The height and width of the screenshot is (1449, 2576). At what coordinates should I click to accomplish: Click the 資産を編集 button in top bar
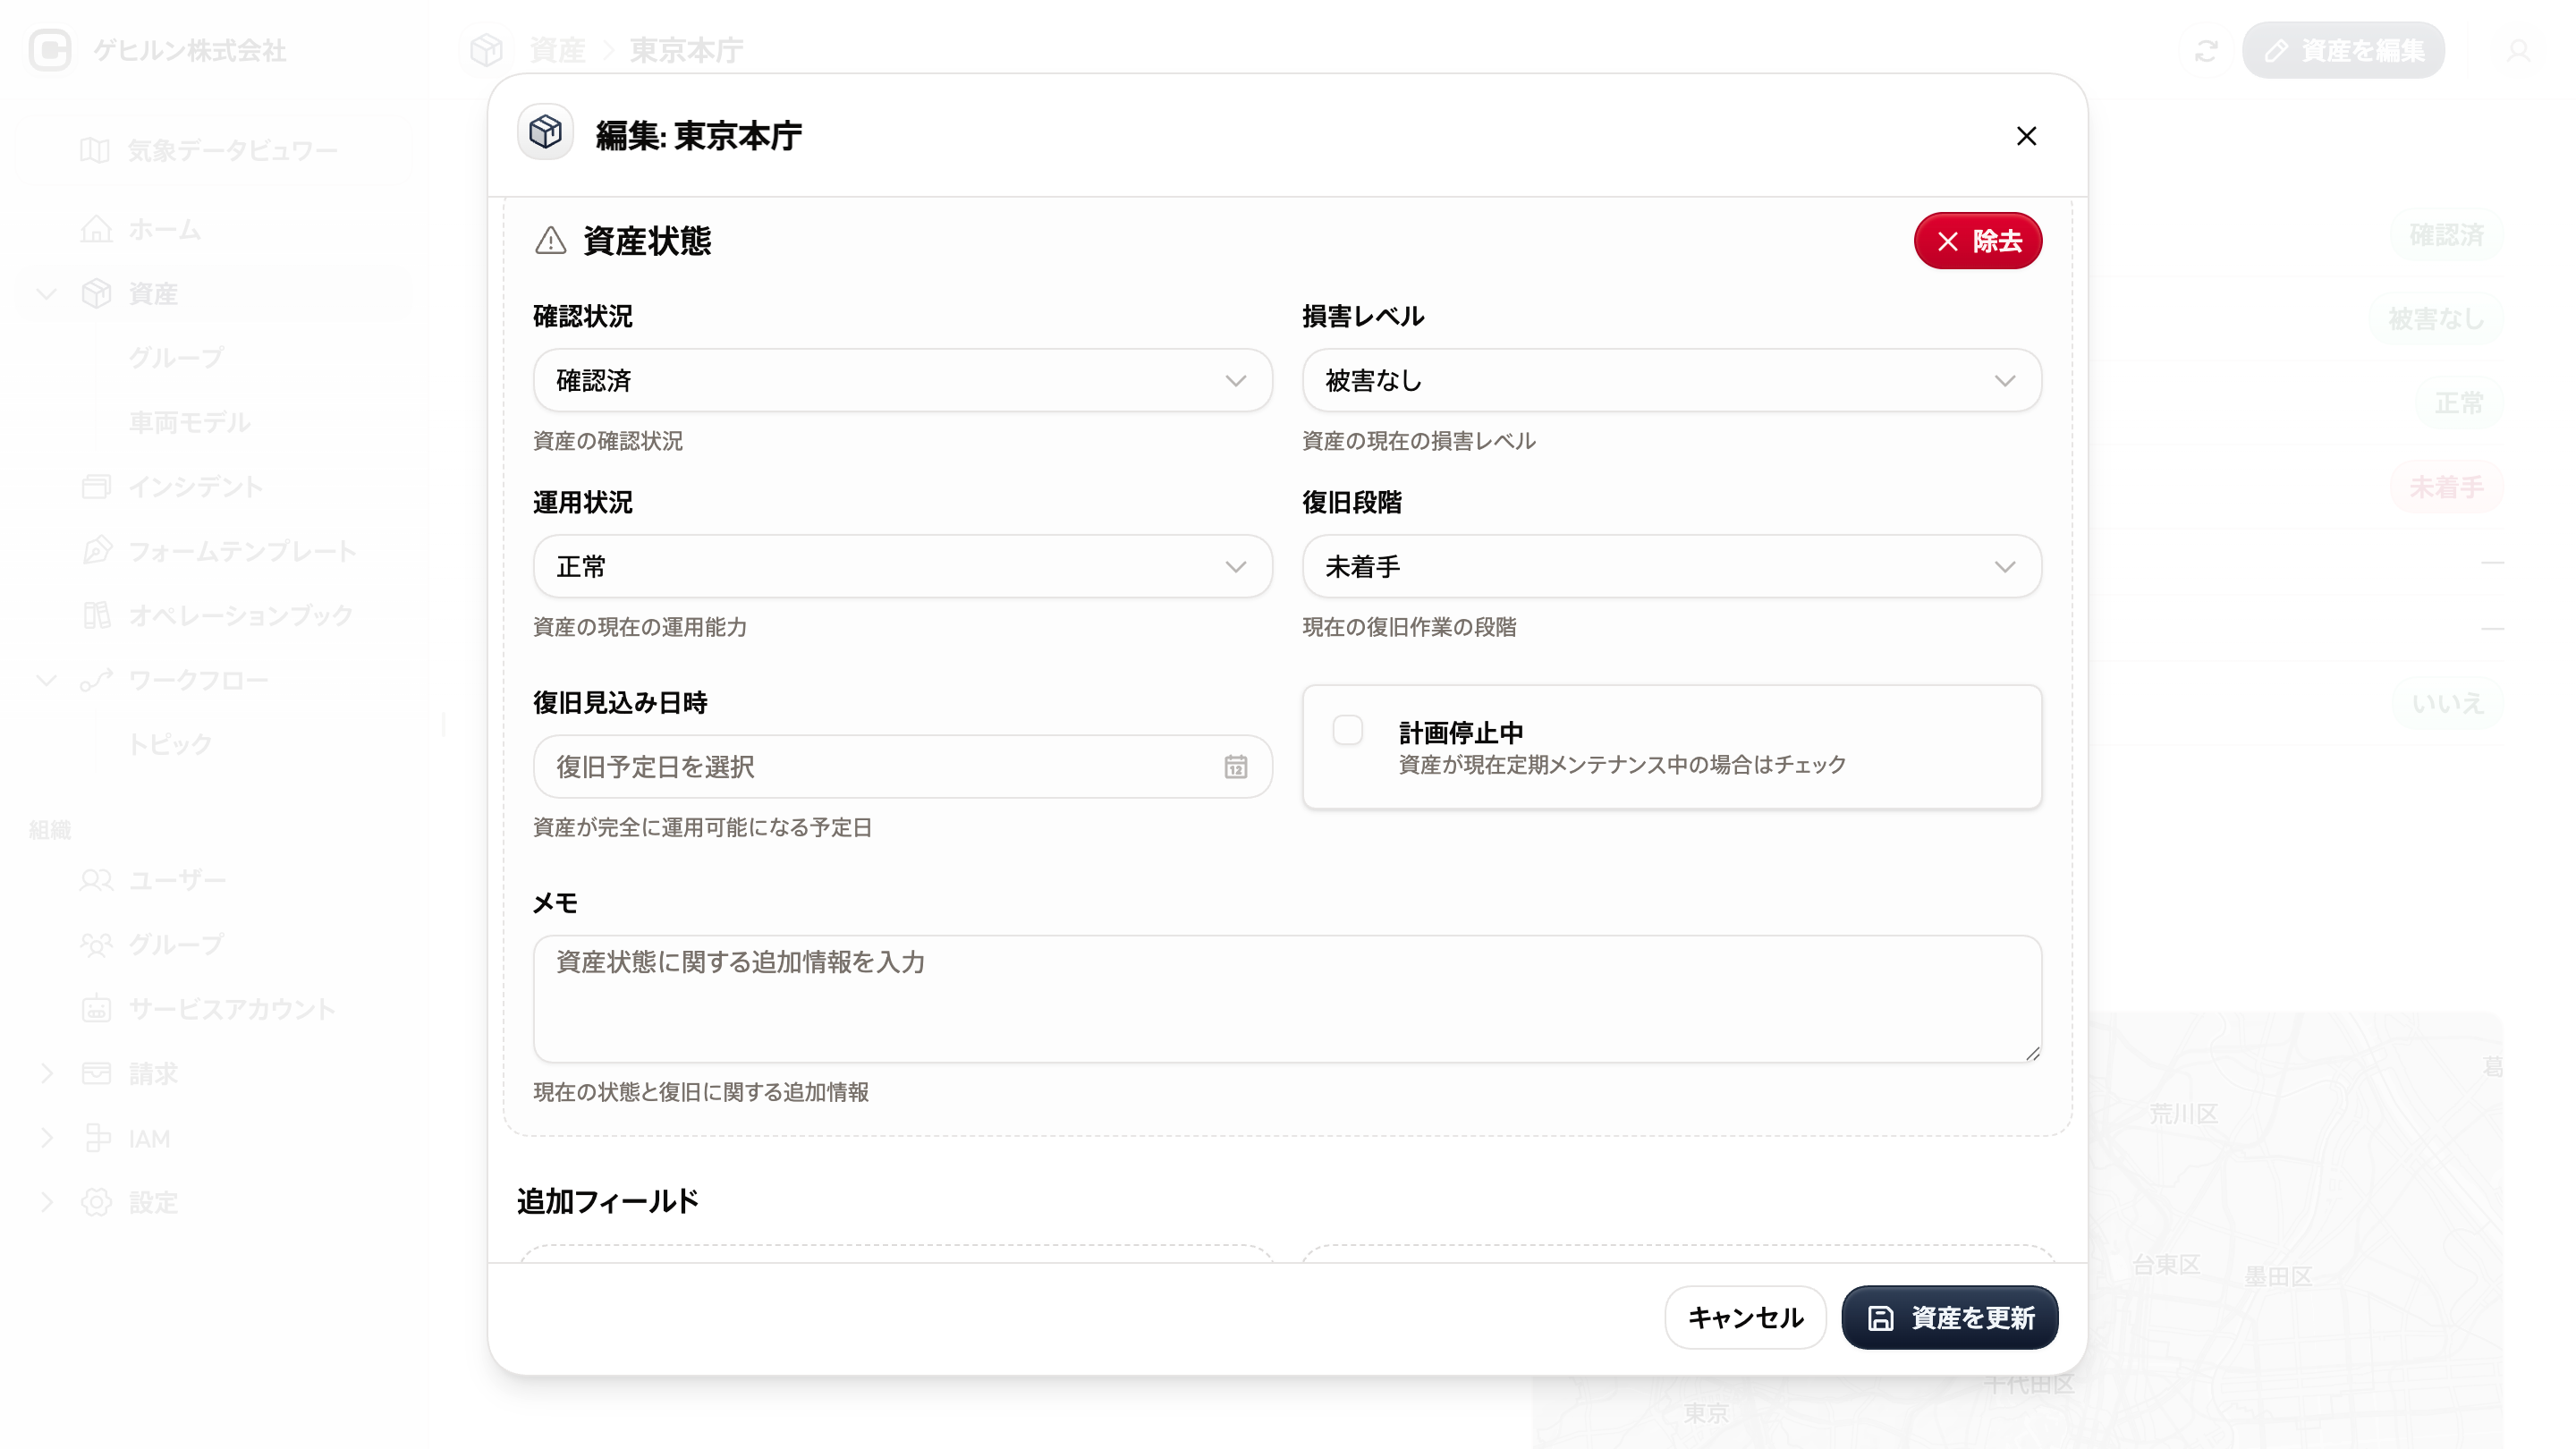click(x=2343, y=51)
